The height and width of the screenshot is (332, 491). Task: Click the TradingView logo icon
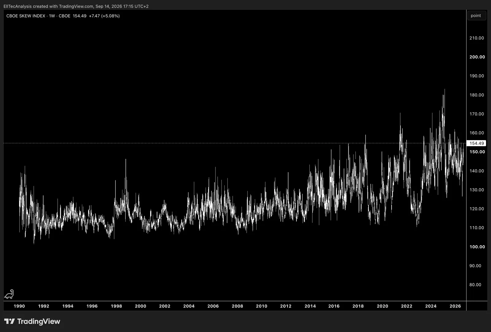10,321
